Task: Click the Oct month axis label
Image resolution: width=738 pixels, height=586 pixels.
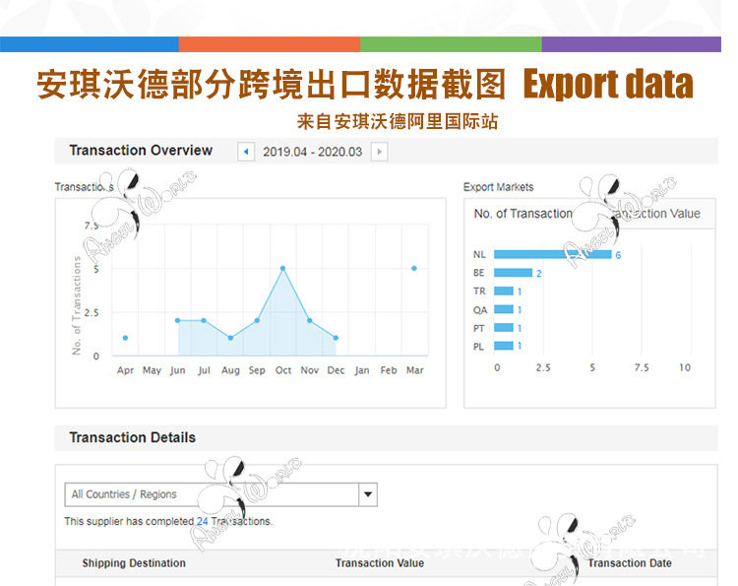Action: (x=283, y=370)
